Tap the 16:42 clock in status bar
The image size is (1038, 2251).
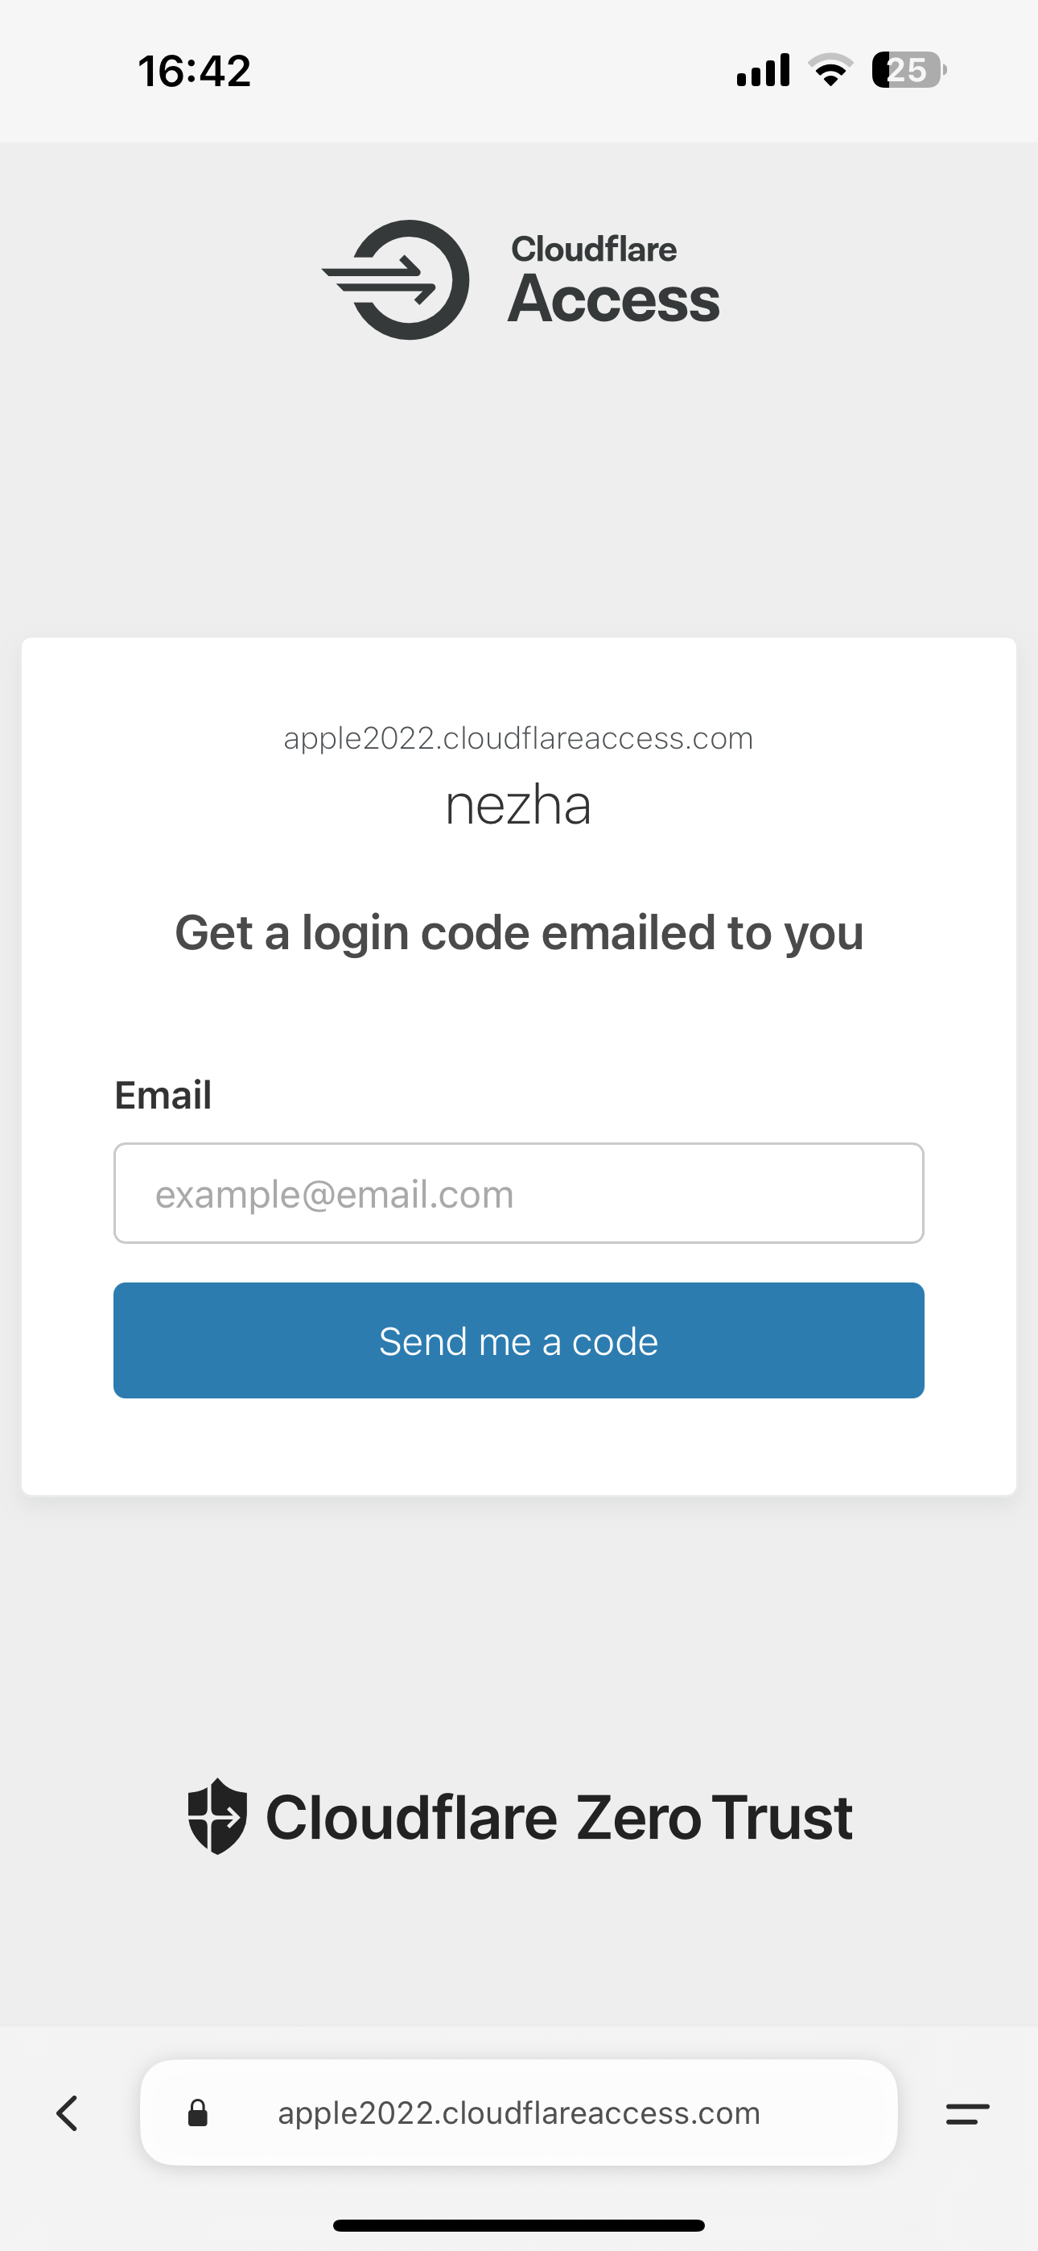pos(194,71)
